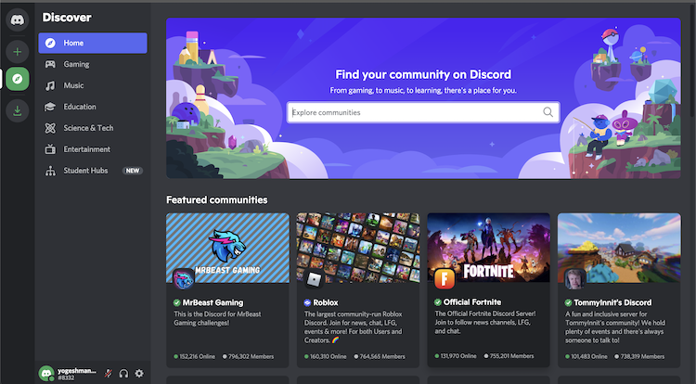Open the Education category
The image size is (696, 384).
(x=93, y=107)
